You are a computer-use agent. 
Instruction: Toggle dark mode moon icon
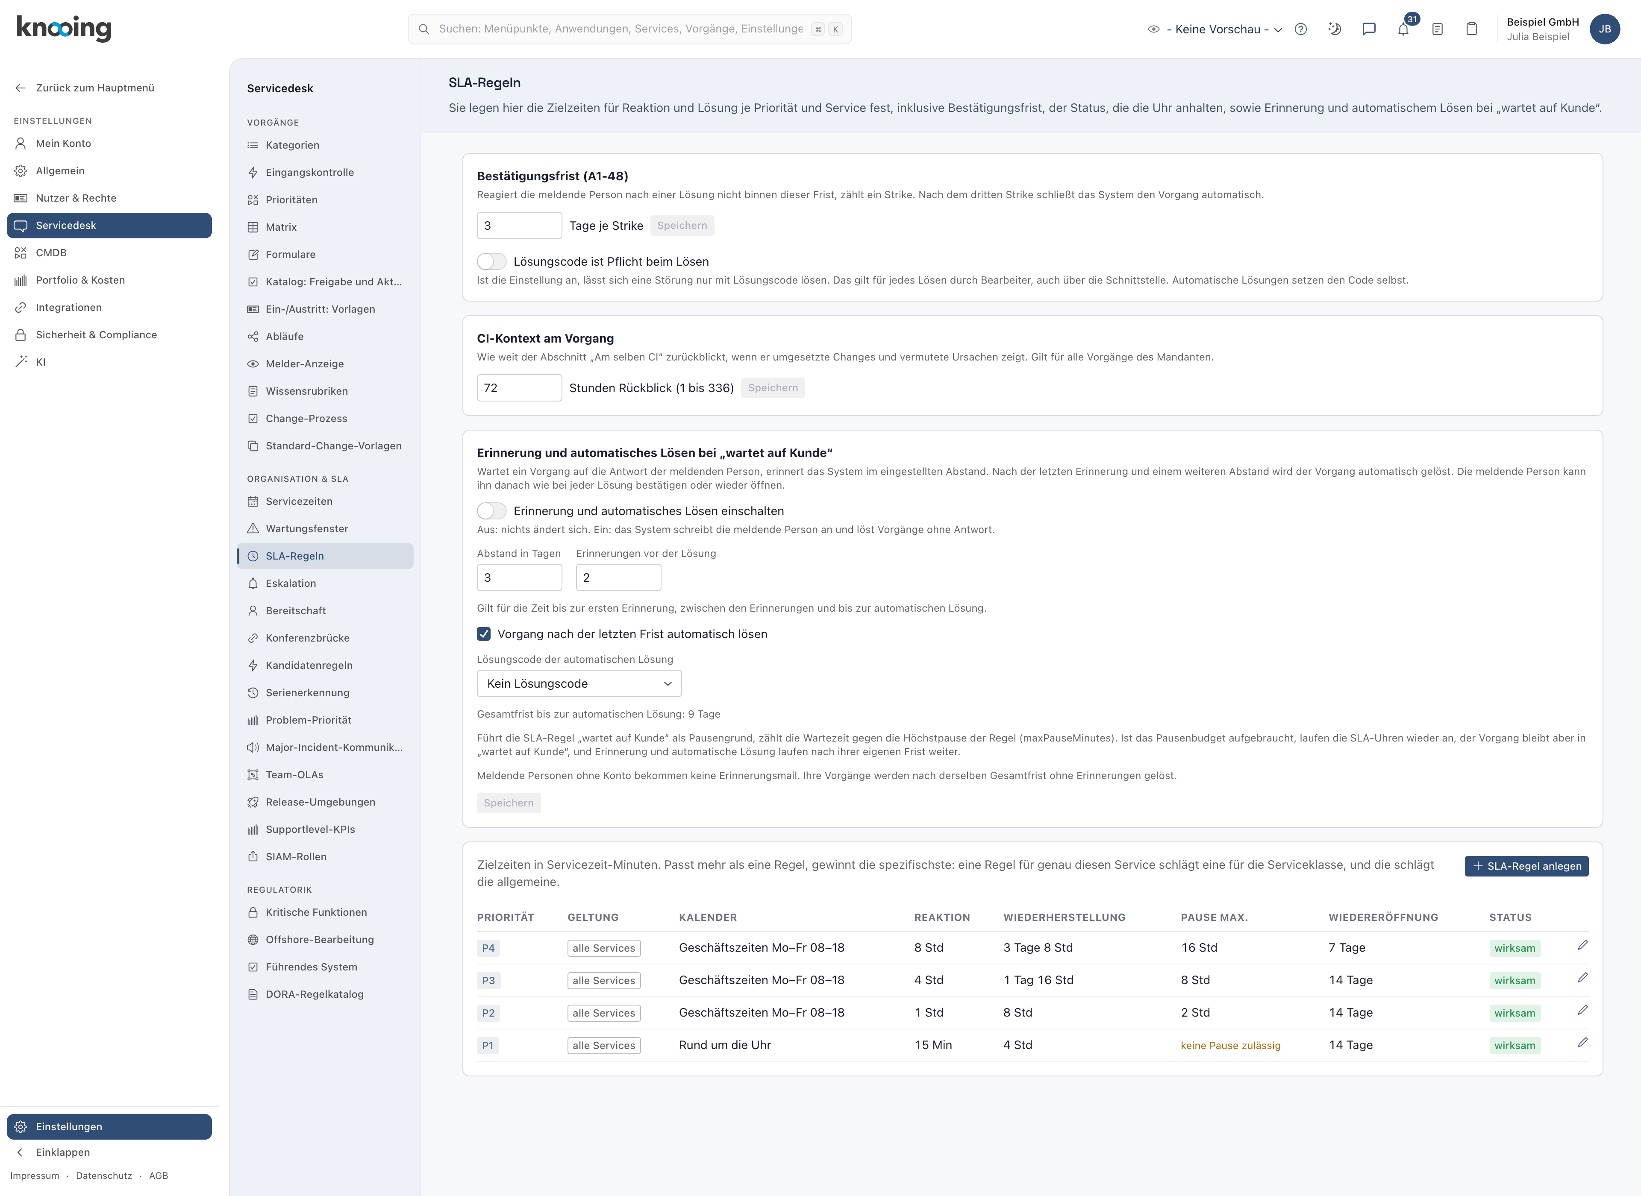coord(1335,29)
